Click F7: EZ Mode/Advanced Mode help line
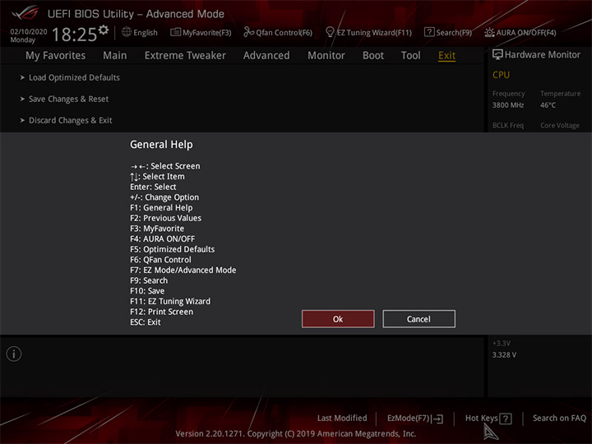Viewport: 592px width, 444px height. [x=183, y=271]
